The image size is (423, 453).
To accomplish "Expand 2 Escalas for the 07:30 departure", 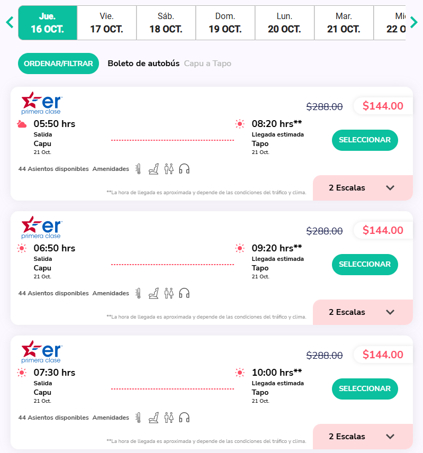I will (x=363, y=437).
